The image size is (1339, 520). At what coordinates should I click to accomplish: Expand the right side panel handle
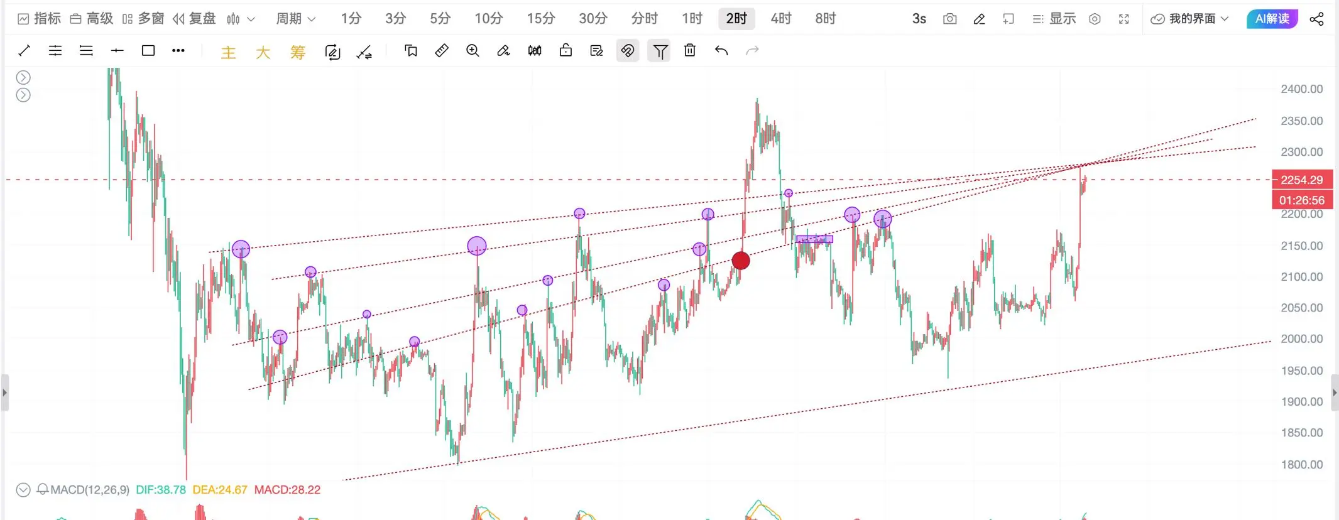1335,393
